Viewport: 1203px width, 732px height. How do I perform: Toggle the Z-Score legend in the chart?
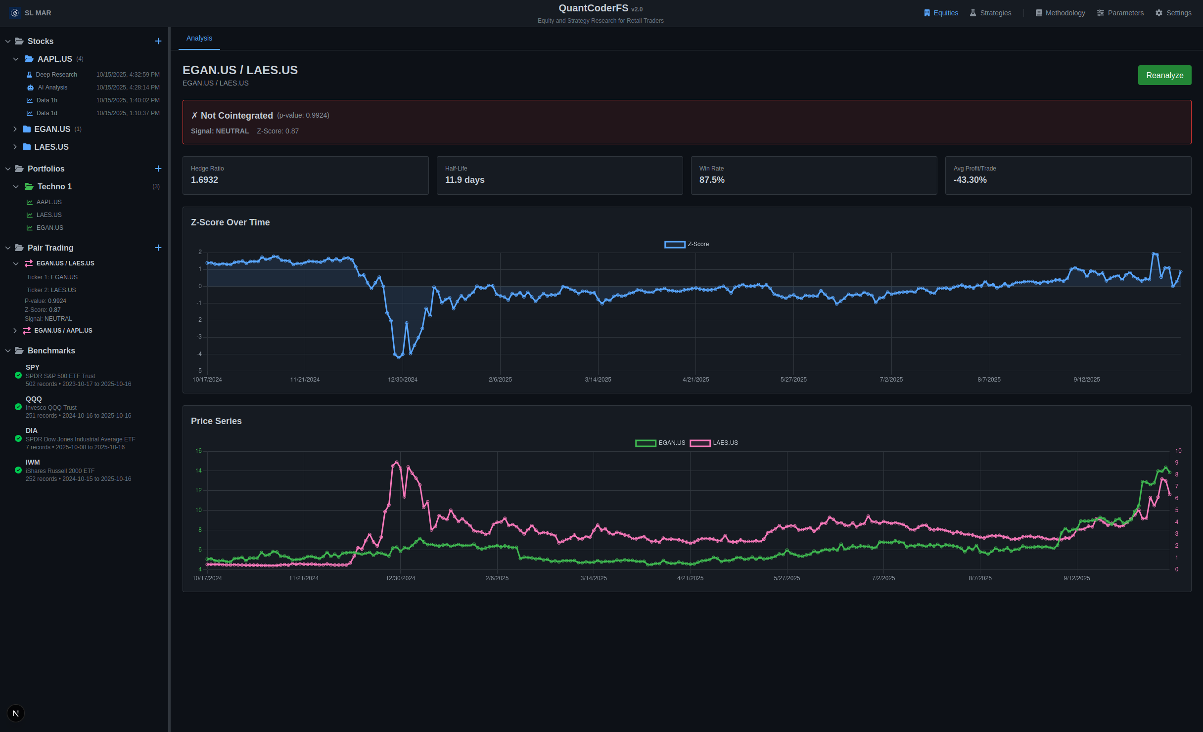pos(687,244)
